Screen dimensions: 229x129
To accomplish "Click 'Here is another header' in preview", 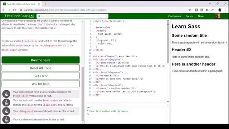I will pos(194,64).
